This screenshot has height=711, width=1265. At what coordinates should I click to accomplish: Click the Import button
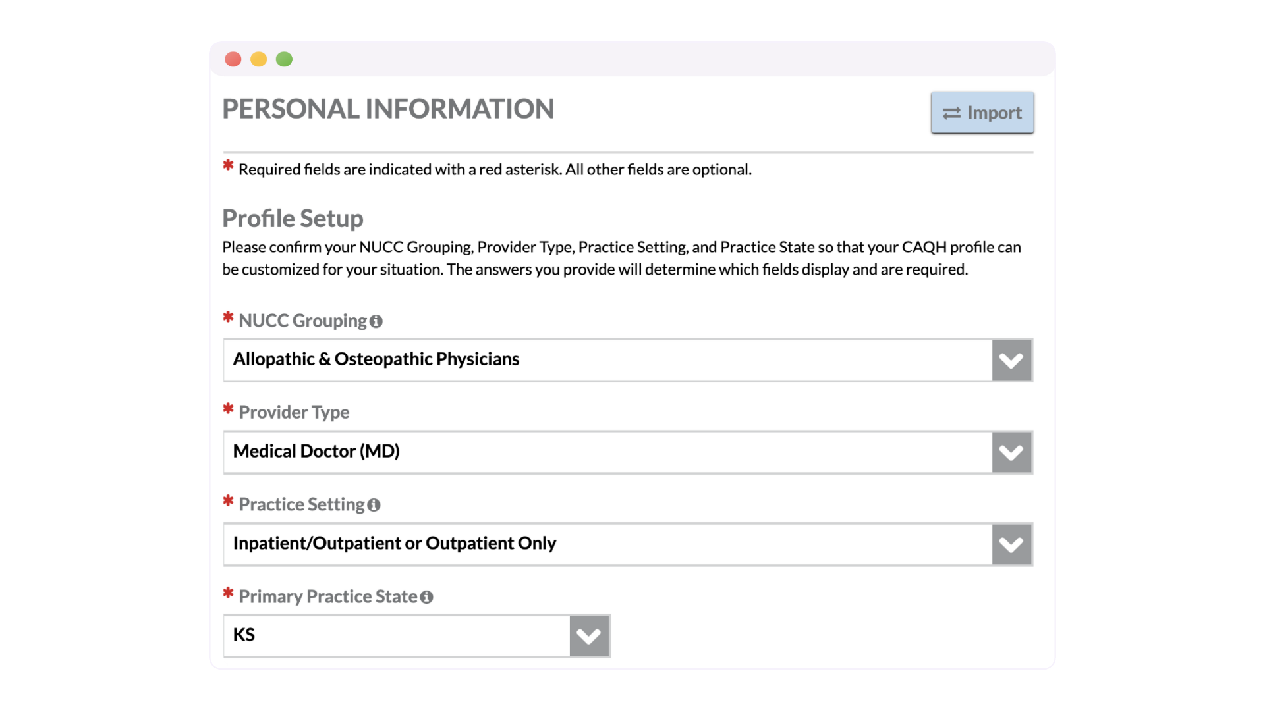[982, 113]
